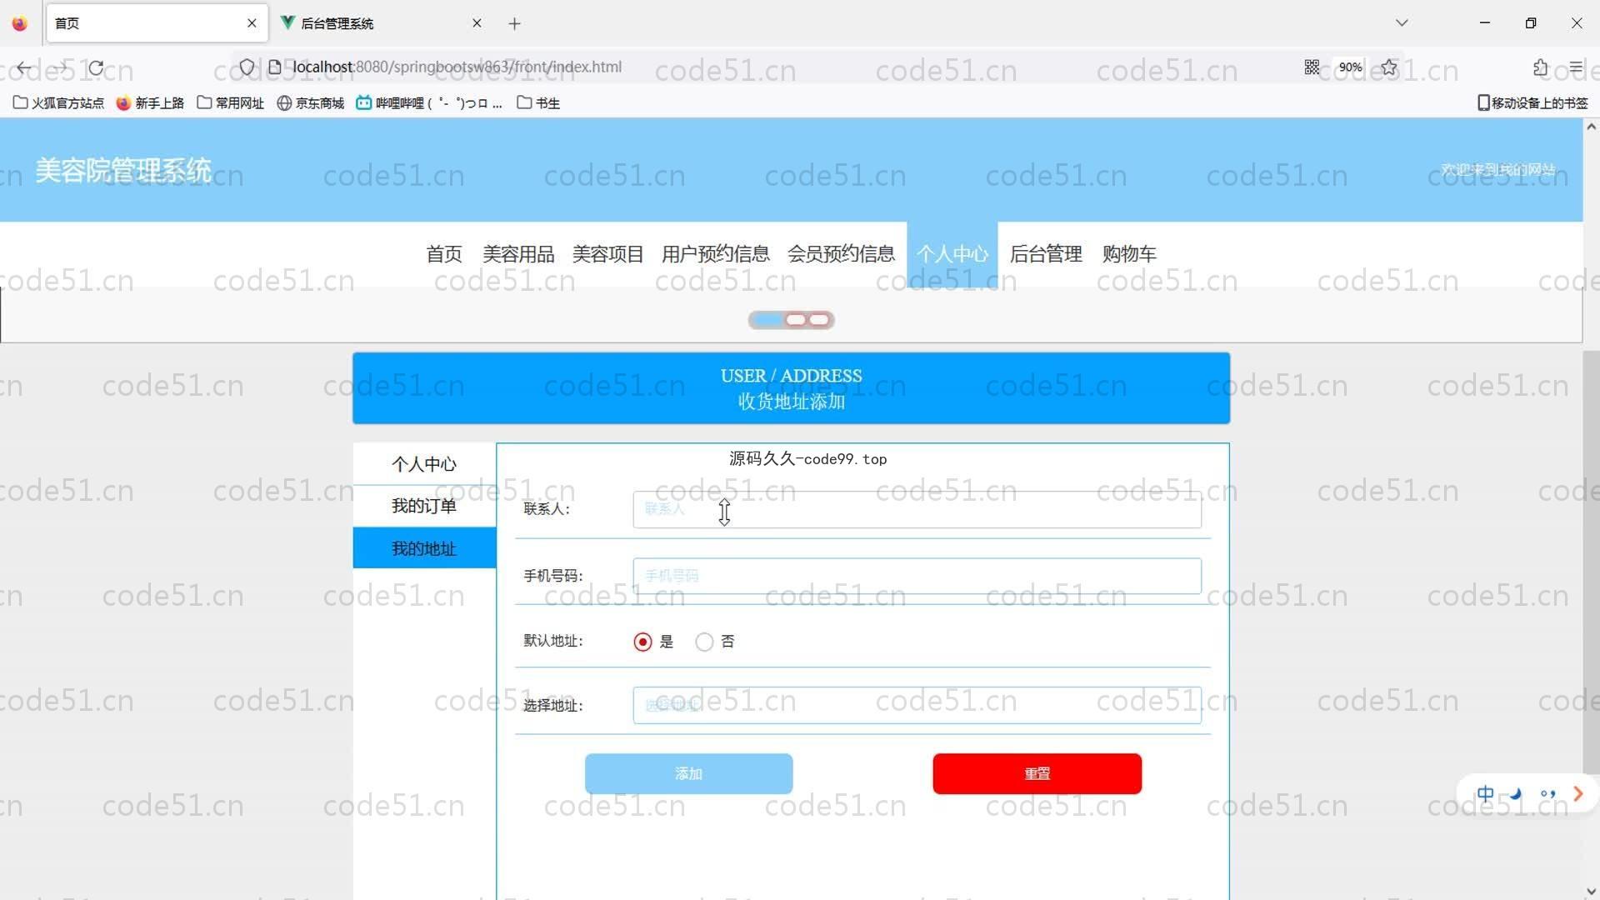The height and width of the screenshot is (900, 1600).
Task: Go to 首页 in navigation menu
Action: tap(444, 254)
